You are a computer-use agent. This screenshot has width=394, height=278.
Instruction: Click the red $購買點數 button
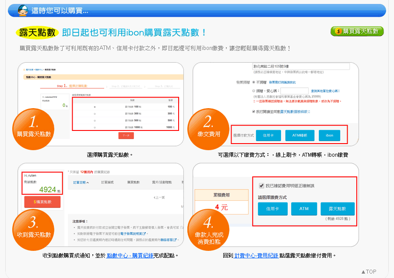[42, 202]
